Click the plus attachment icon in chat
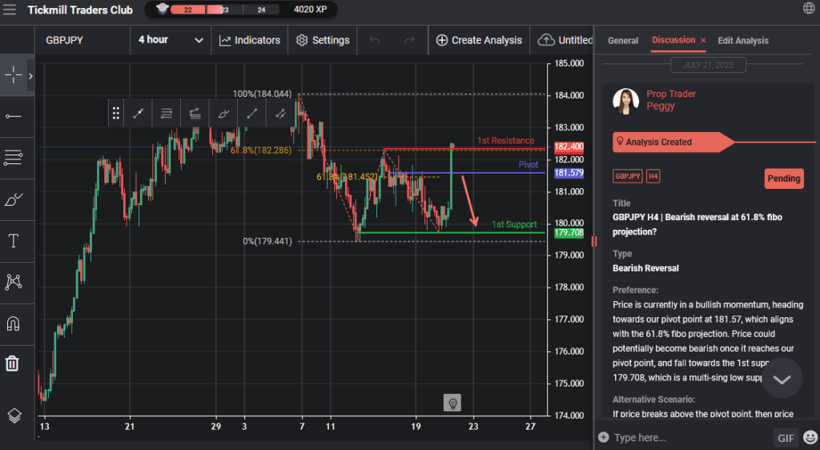 pyautogui.click(x=604, y=437)
